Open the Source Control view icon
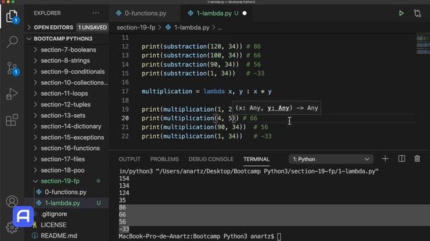Viewport: 430px width, 241px height. click(12, 68)
